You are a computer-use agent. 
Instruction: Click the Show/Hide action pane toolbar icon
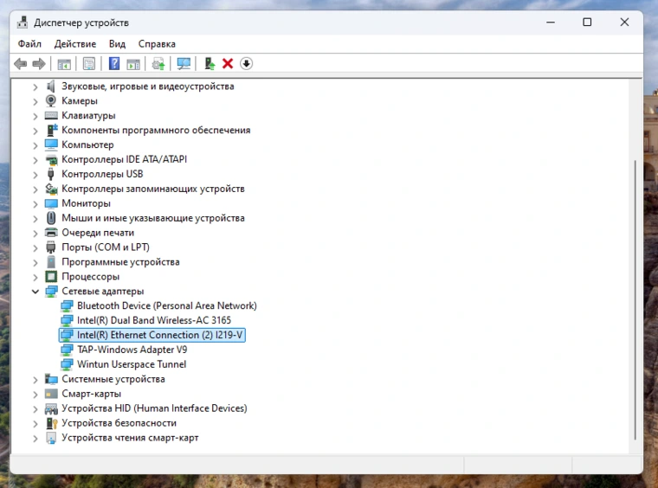pyautogui.click(x=133, y=64)
